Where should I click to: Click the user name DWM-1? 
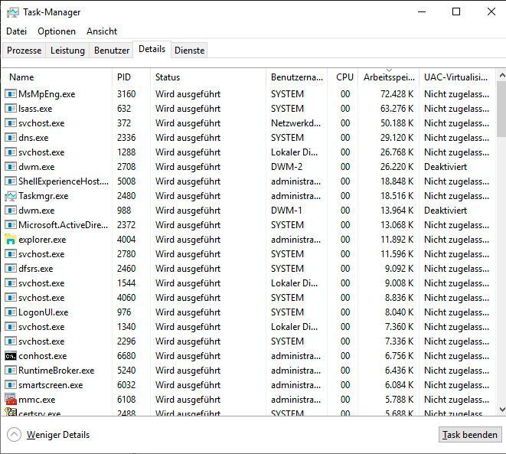286,211
